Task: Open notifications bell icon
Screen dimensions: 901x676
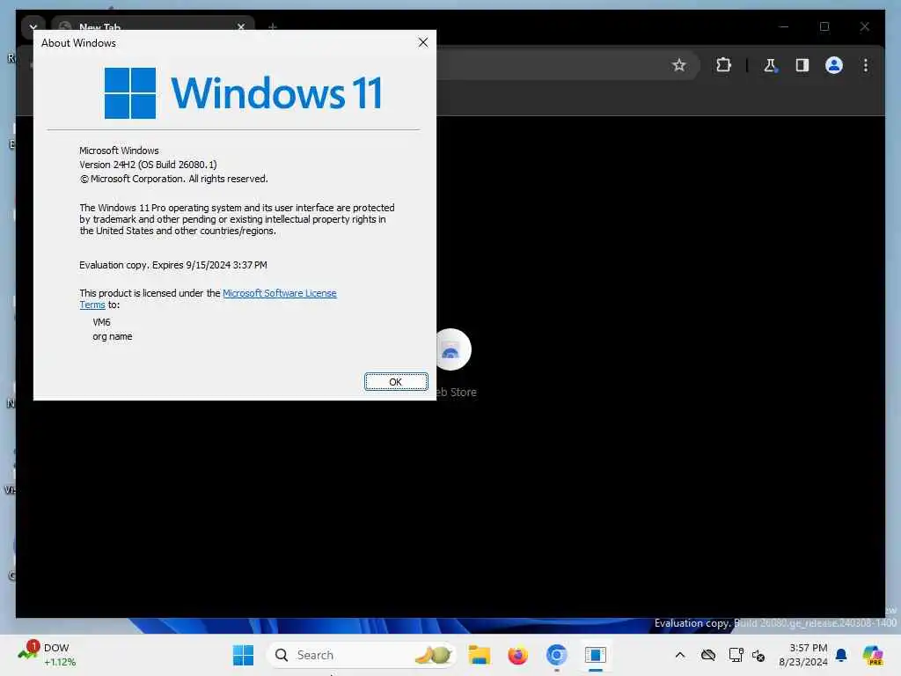Action: [841, 655]
